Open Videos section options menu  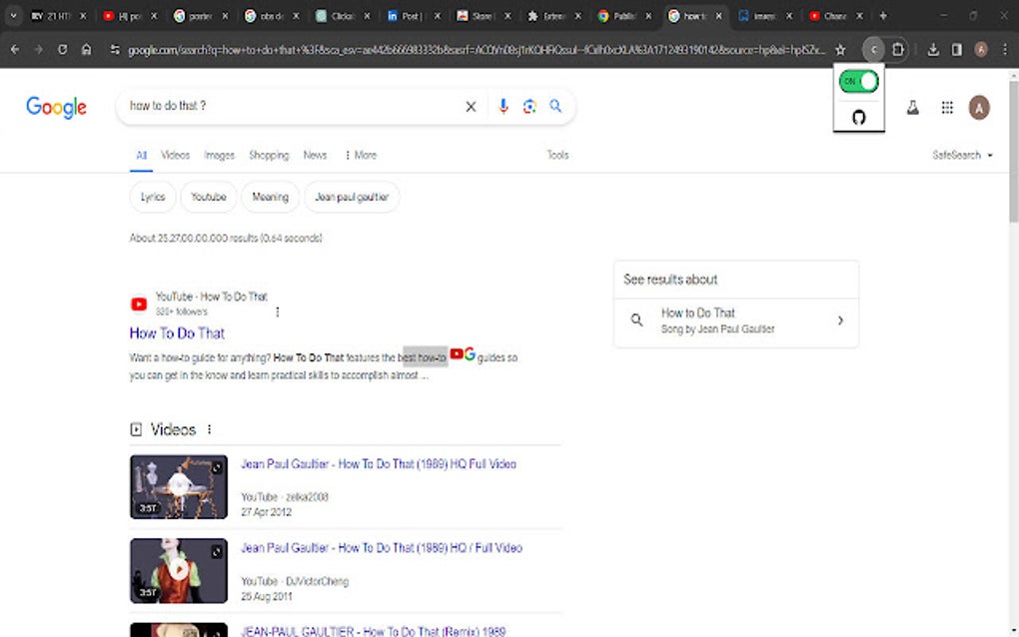(209, 429)
